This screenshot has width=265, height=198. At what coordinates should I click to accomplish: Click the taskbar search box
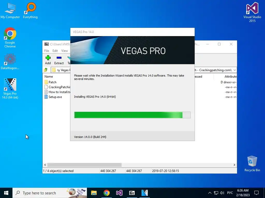tap(50, 193)
